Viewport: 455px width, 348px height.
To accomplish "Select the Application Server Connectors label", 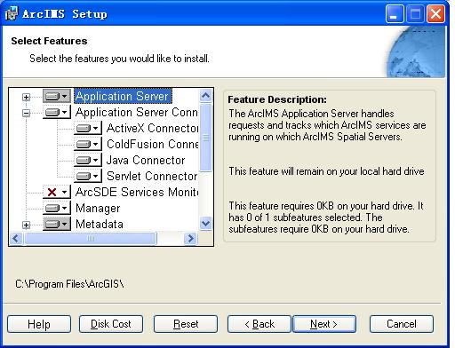I will [x=137, y=112].
